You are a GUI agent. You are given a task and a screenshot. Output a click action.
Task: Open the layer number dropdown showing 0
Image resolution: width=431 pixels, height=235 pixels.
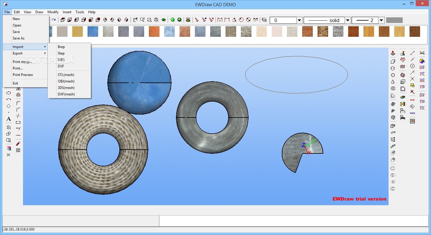pyautogui.click(x=300, y=20)
